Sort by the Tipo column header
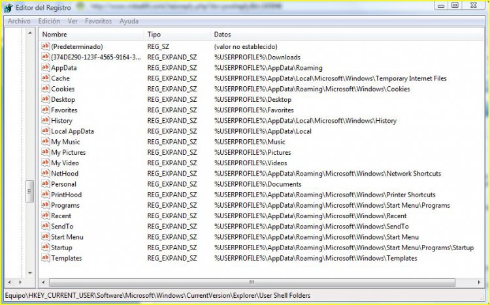The height and width of the screenshot is (305, 490). click(177, 35)
